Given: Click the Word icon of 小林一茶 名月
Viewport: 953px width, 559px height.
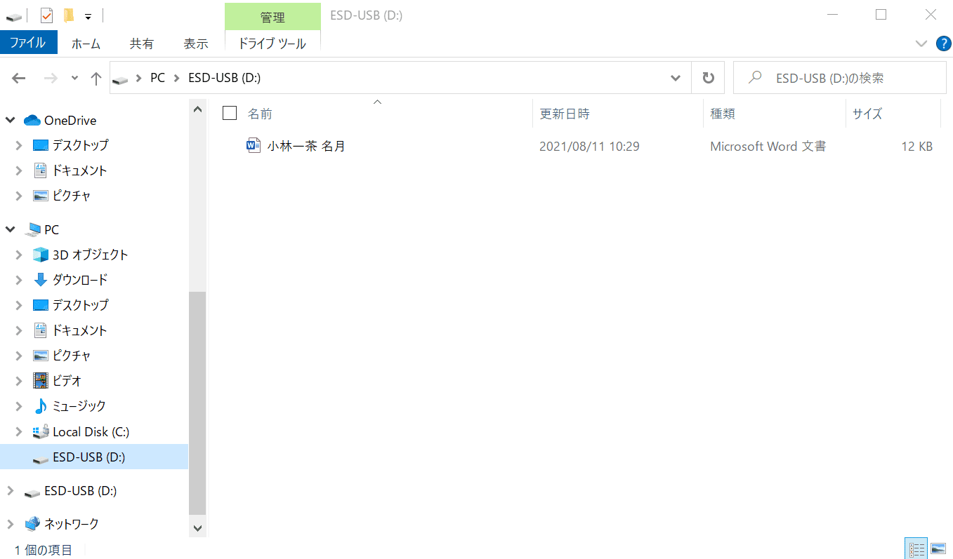Looking at the screenshot, I should coord(254,146).
